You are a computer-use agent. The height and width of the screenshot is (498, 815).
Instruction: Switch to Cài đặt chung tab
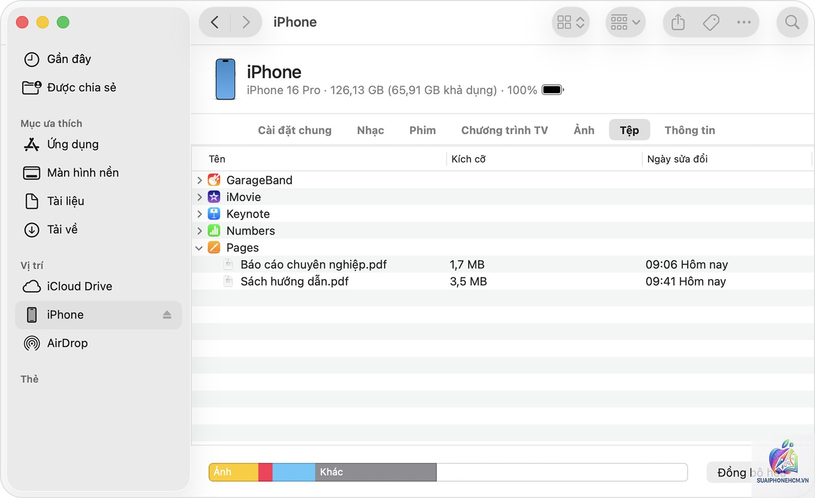pos(294,130)
